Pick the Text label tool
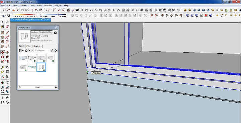 click(7, 72)
